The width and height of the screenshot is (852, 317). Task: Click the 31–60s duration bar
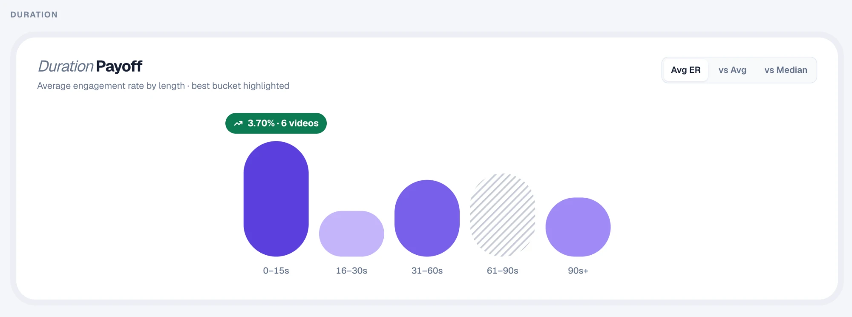pyautogui.click(x=427, y=218)
